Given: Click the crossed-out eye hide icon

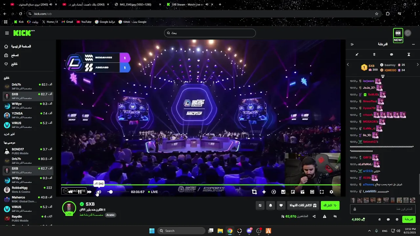Looking at the screenshot, I should (x=335, y=216).
